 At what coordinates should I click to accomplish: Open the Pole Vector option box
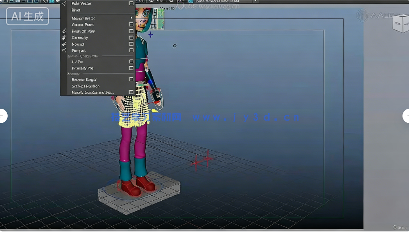tap(131, 4)
